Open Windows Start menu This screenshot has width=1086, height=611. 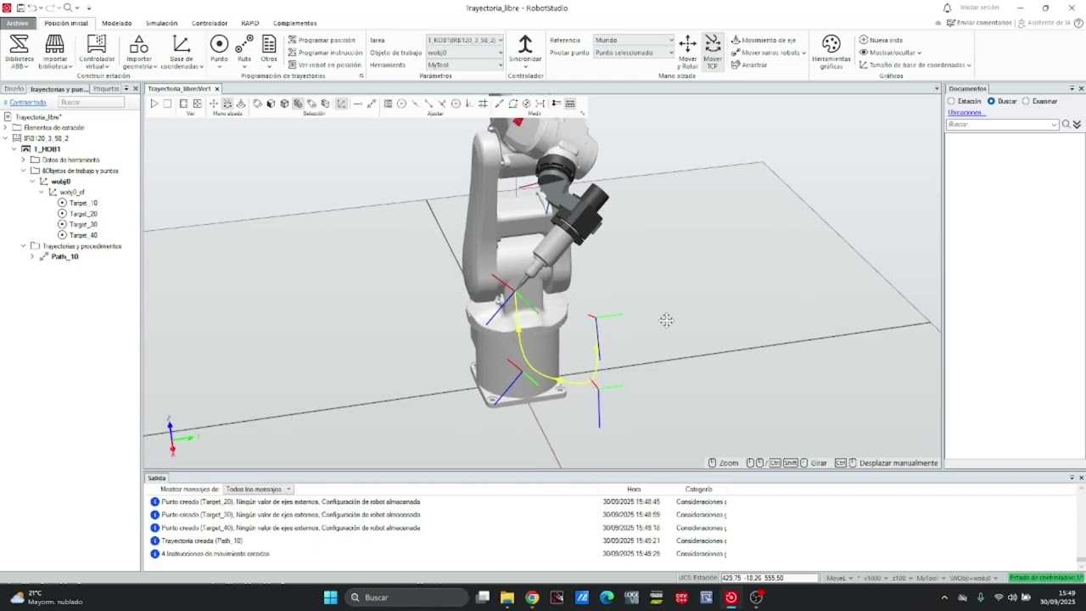point(331,597)
